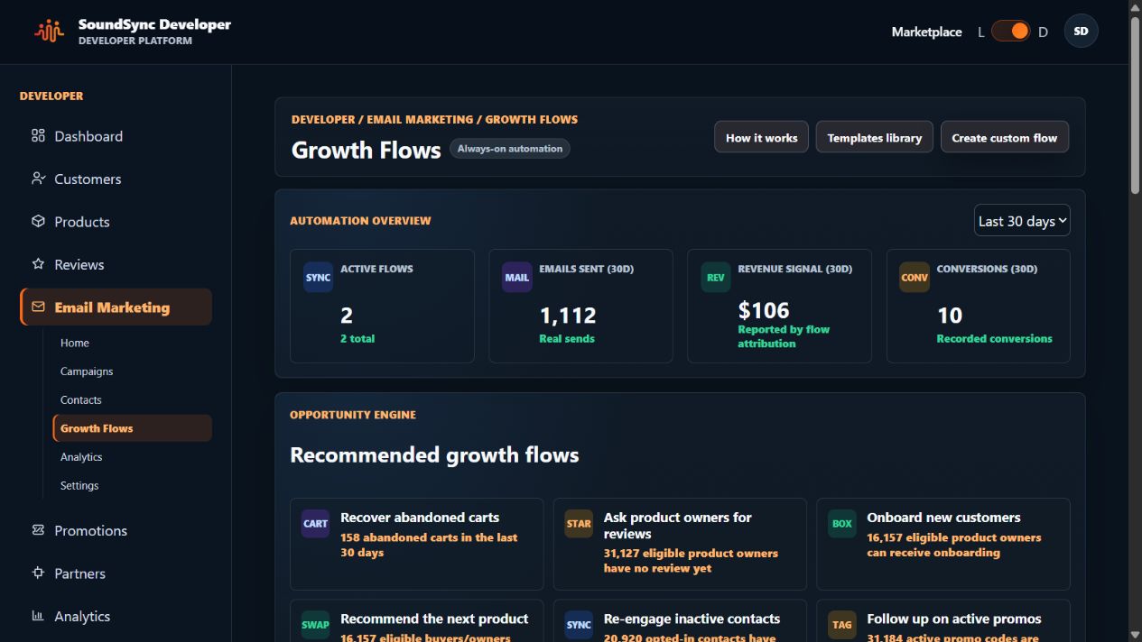
Task: Open Analytics under Email Marketing
Action: pyautogui.click(x=132, y=457)
